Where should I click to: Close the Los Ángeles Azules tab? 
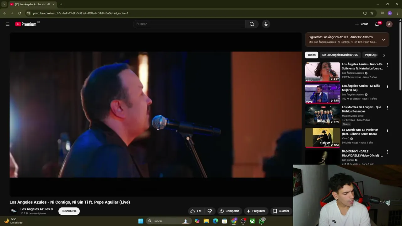(x=54, y=4)
